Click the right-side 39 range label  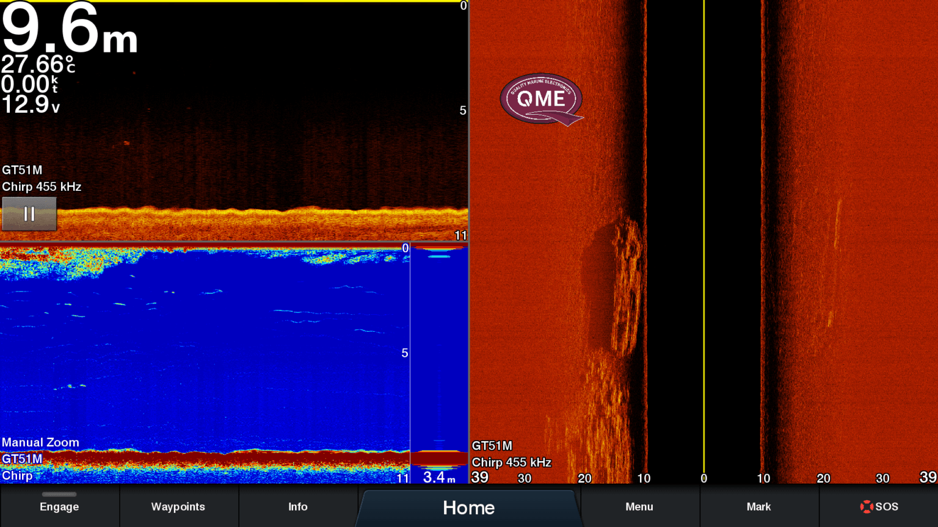point(928,477)
